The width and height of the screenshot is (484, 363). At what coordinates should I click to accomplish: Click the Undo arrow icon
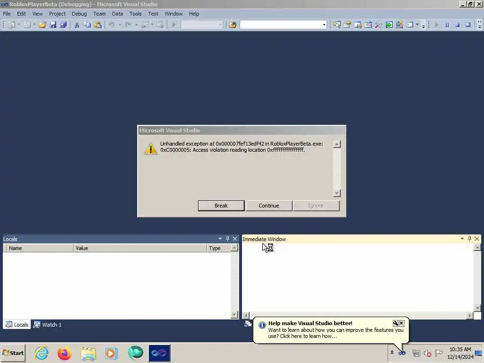point(112,25)
